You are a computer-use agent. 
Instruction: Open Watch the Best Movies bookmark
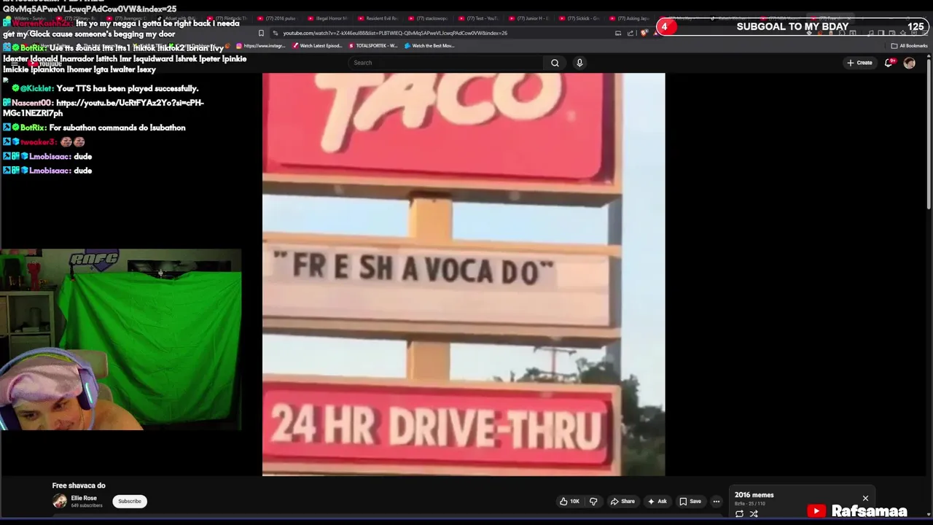[x=429, y=45]
